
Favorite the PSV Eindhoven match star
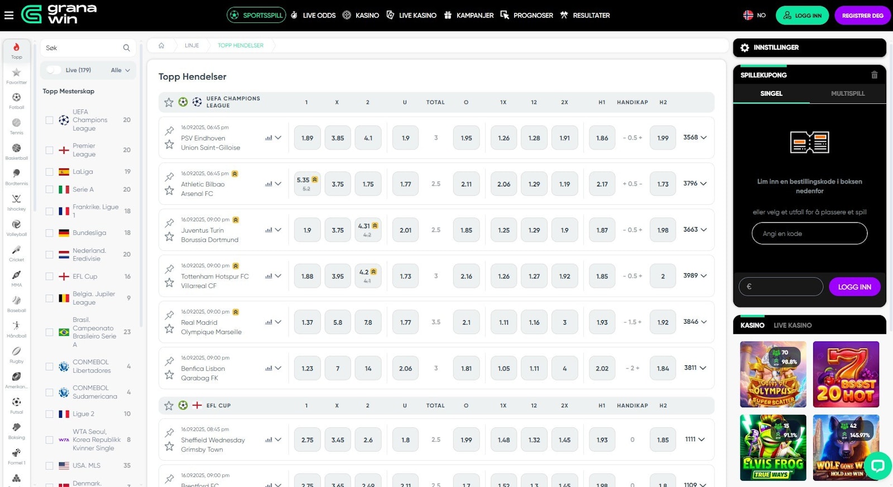click(x=169, y=144)
